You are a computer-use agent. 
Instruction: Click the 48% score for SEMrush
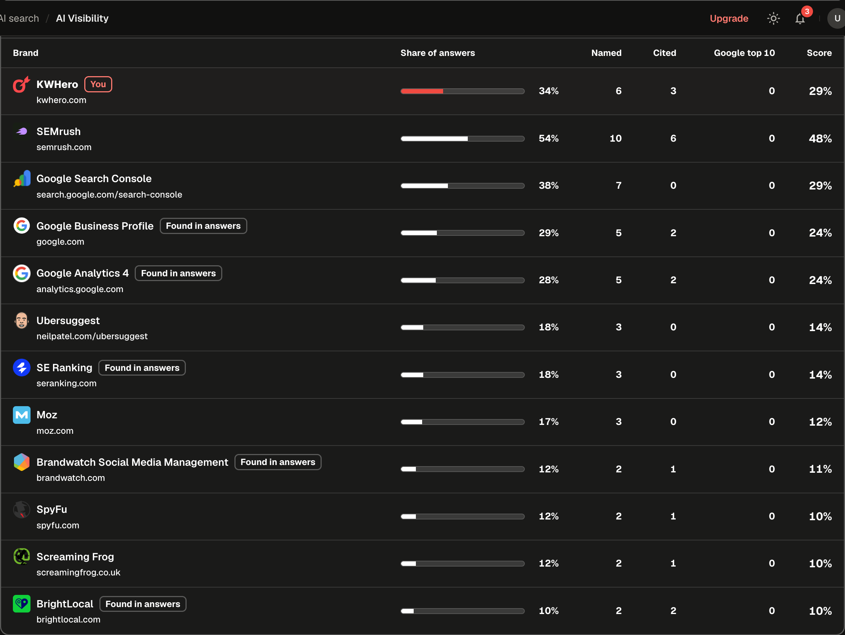(820, 139)
